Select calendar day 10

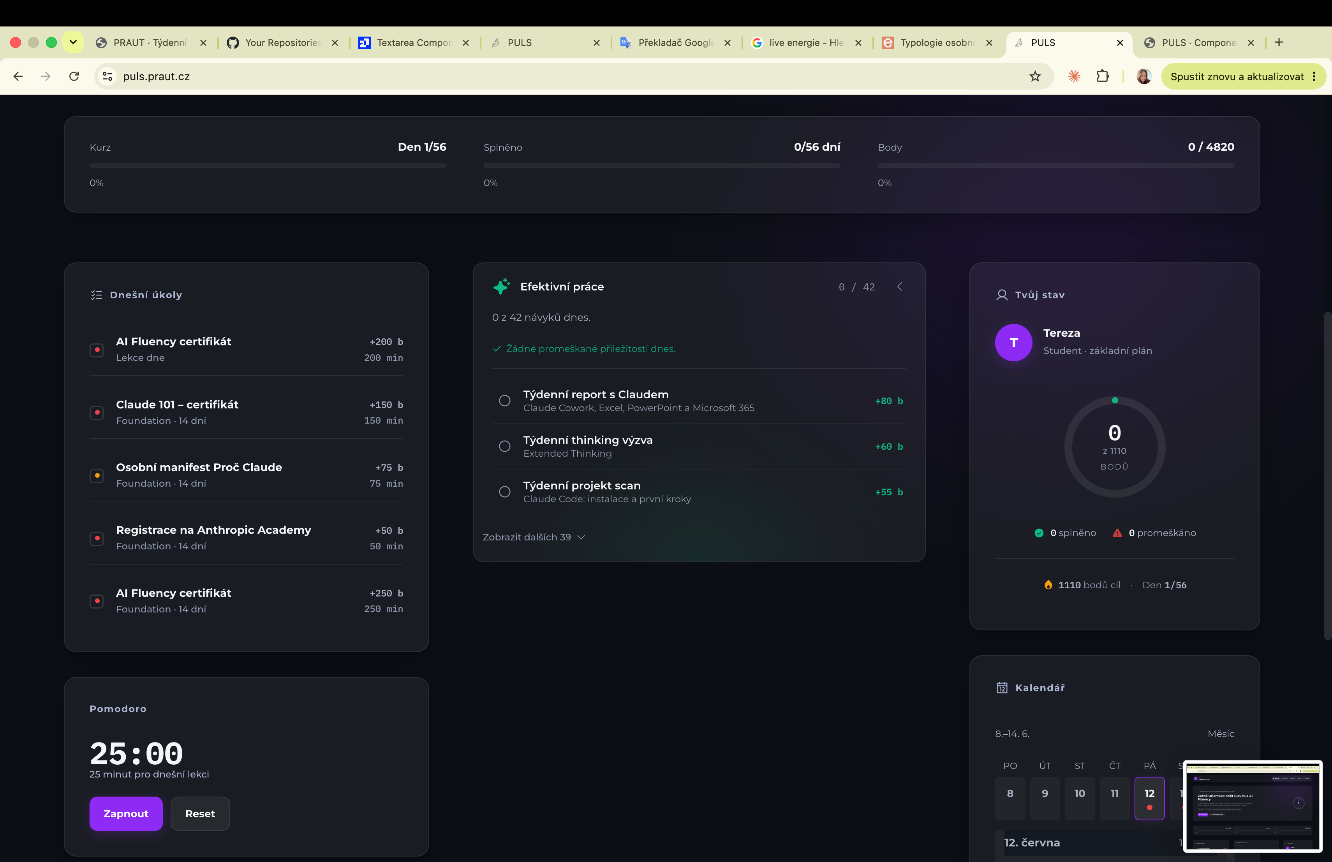click(1080, 798)
